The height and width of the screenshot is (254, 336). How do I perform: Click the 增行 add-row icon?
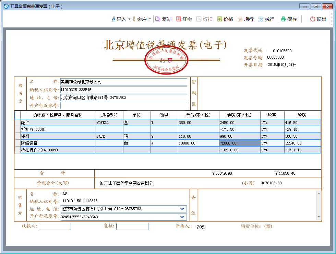tap(240, 19)
